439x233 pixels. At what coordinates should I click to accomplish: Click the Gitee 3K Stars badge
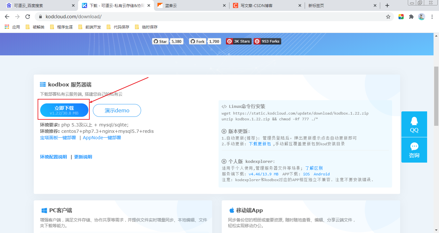coord(238,41)
